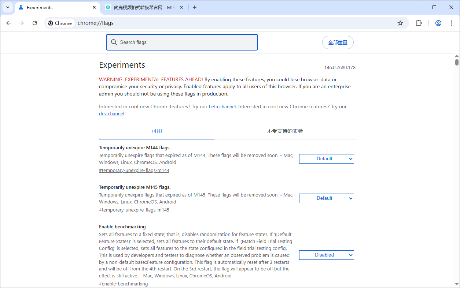The width and height of the screenshot is (460, 288).
Task: Click the vertical page scrollbar thumb
Action: (457, 62)
